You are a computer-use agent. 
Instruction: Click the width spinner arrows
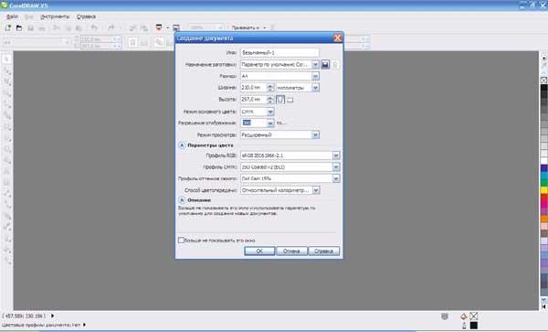270,88
